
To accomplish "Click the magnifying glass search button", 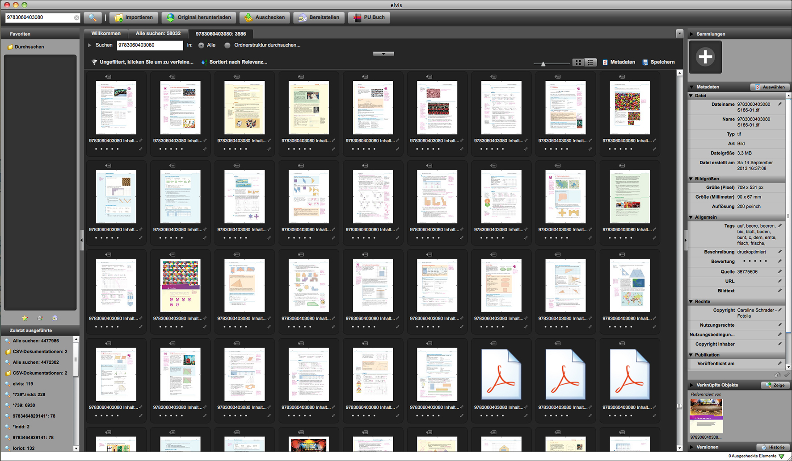I will pos(93,17).
